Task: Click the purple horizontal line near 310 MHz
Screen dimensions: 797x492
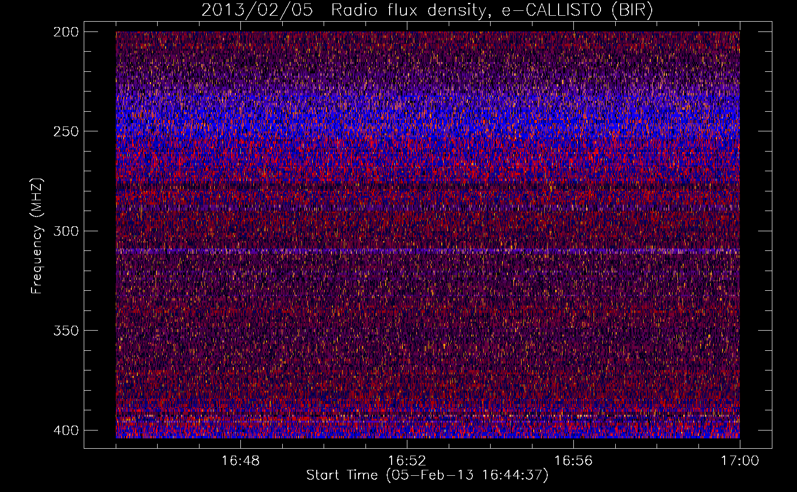Action: (428, 251)
